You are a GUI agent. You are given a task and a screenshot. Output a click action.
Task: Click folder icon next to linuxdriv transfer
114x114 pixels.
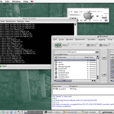point(57,89)
